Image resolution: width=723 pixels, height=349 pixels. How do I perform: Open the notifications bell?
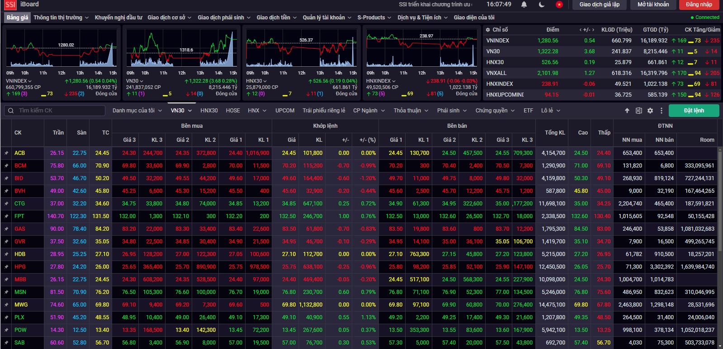(x=524, y=5)
